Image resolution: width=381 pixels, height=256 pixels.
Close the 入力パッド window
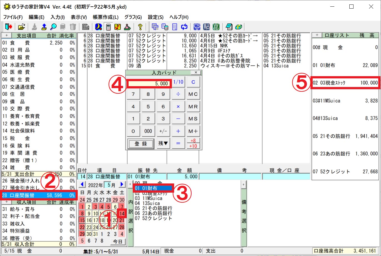[196, 73]
